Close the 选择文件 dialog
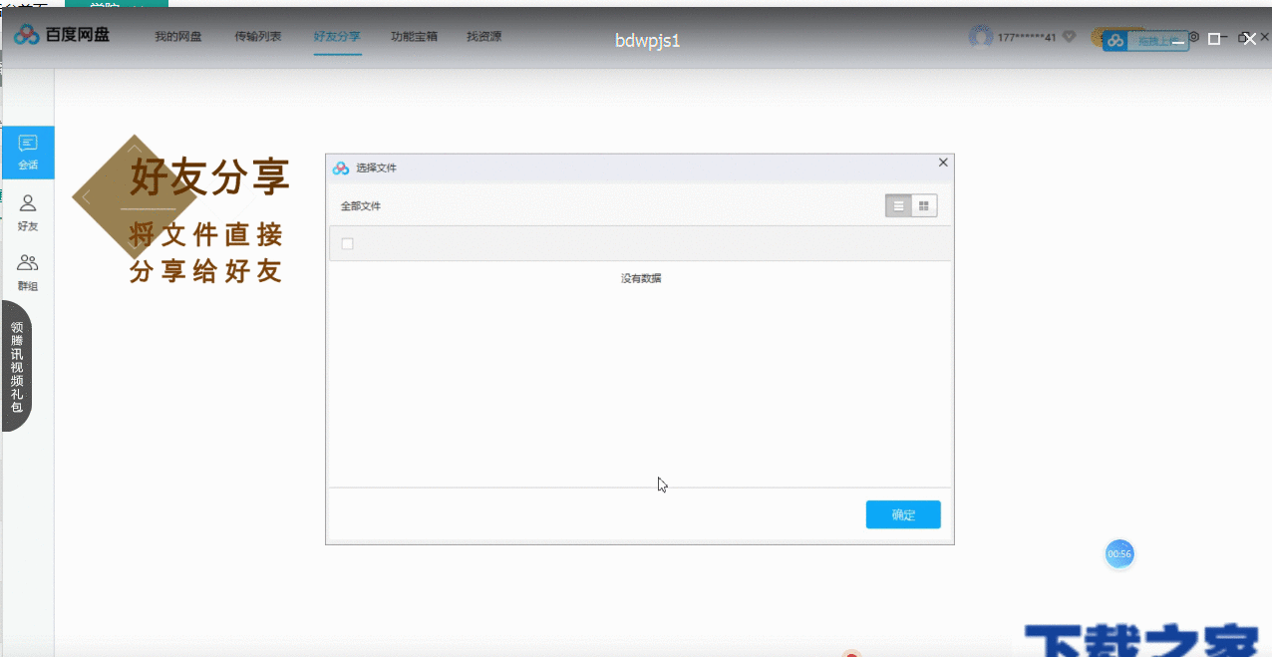1272x657 pixels. pyautogui.click(x=942, y=162)
